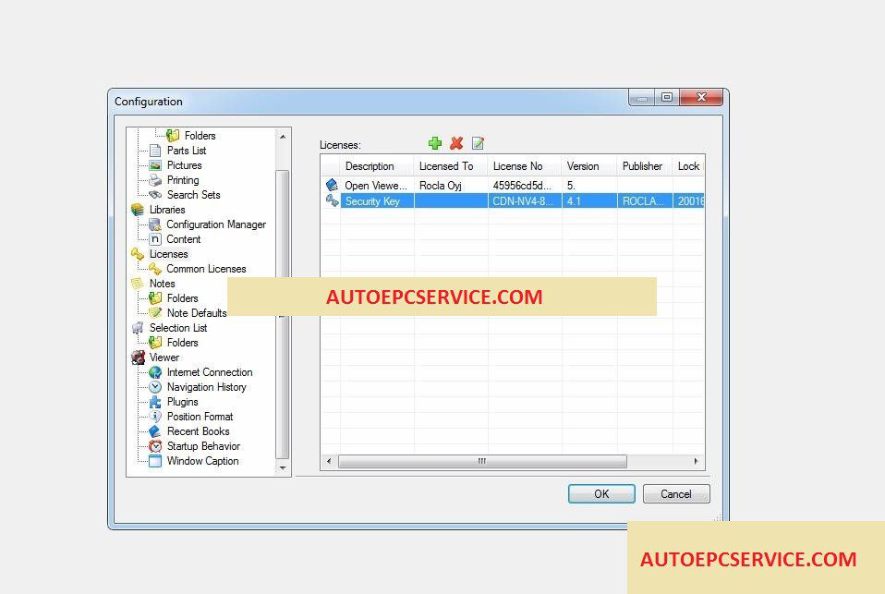Open the Window Caption settings
This screenshot has height=594, width=885.
pos(202,461)
